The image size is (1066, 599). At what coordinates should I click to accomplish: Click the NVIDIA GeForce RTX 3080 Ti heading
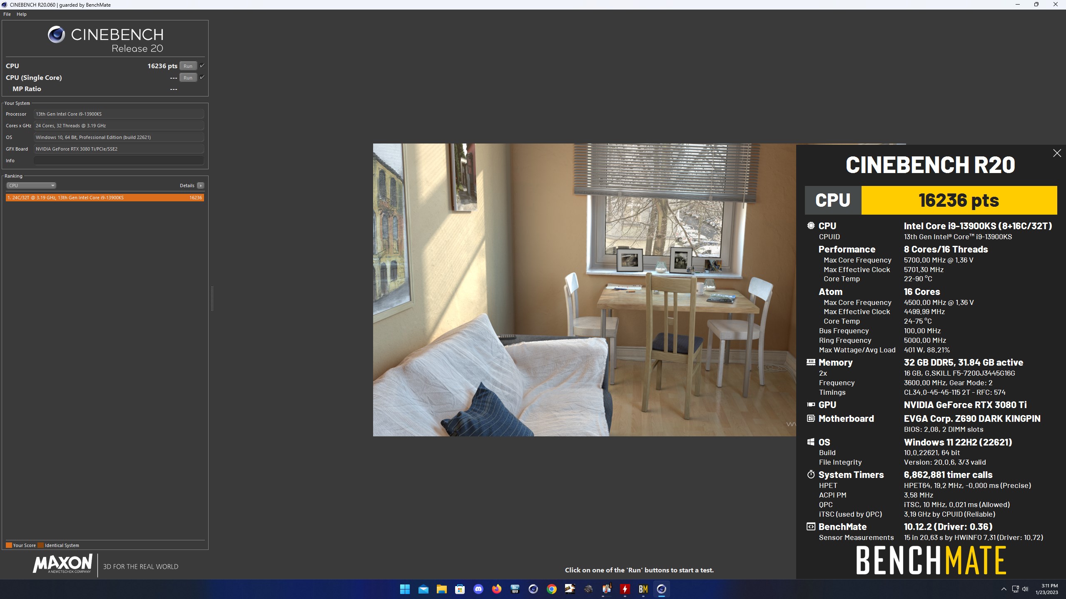point(965,405)
